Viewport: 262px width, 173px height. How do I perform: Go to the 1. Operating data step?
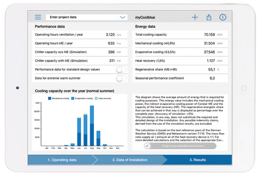62,160
